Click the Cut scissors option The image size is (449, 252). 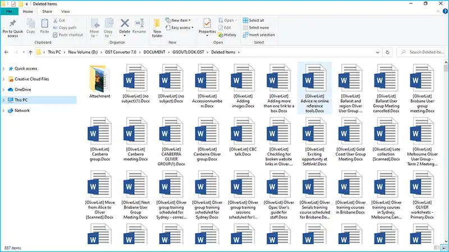click(x=59, y=20)
